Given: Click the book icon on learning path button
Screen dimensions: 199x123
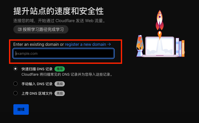Looking at the screenshot, I should click(x=20, y=29).
